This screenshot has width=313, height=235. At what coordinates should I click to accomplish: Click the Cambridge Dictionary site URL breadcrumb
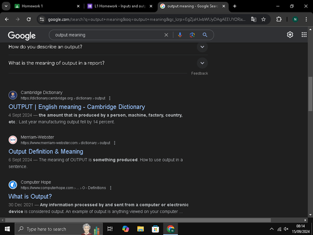coord(63,98)
